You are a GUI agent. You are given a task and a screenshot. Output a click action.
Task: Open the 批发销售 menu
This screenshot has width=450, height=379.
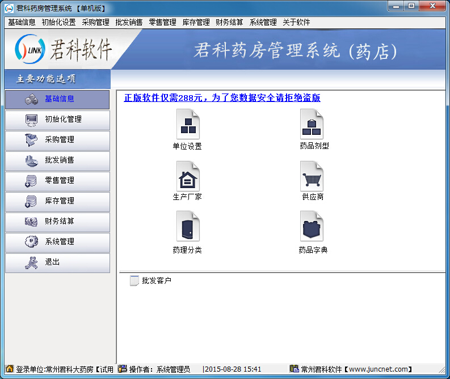click(129, 22)
